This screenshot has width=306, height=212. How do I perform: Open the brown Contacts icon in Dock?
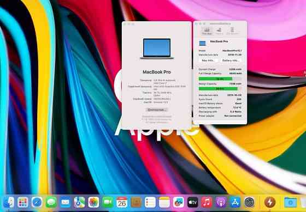coord(136,202)
